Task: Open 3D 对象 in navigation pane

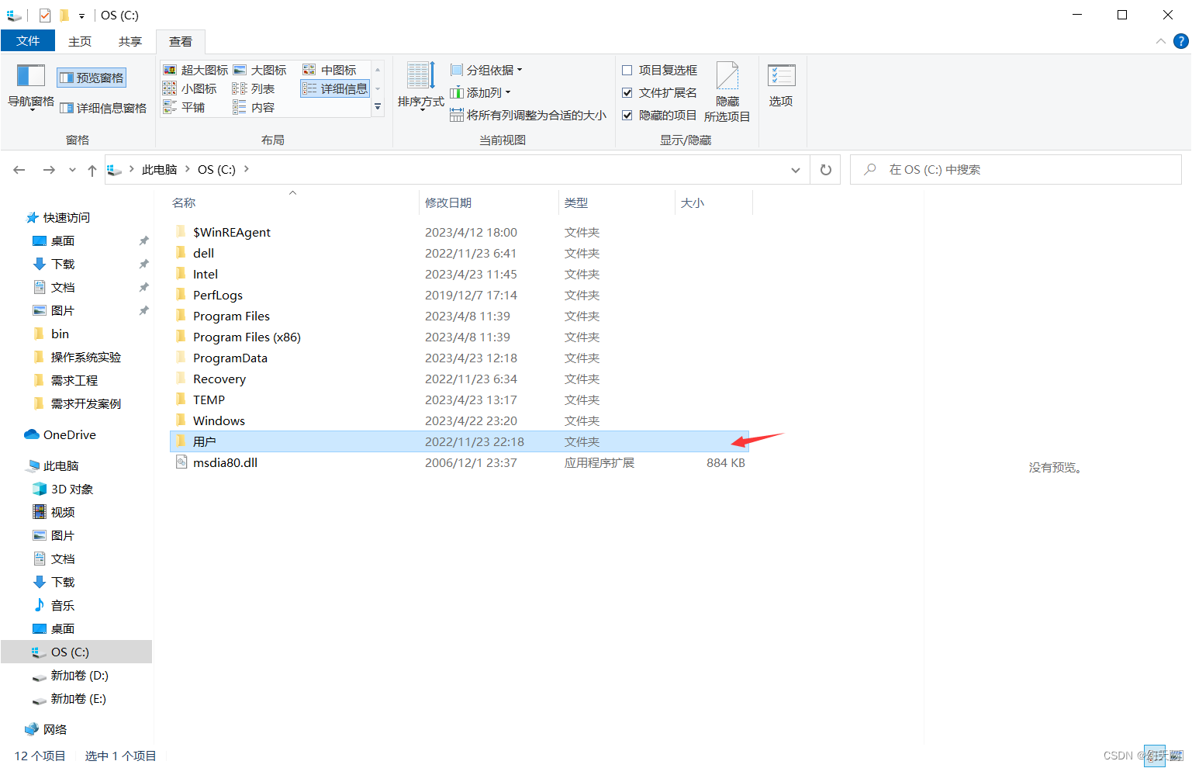Action: (71, 489)
